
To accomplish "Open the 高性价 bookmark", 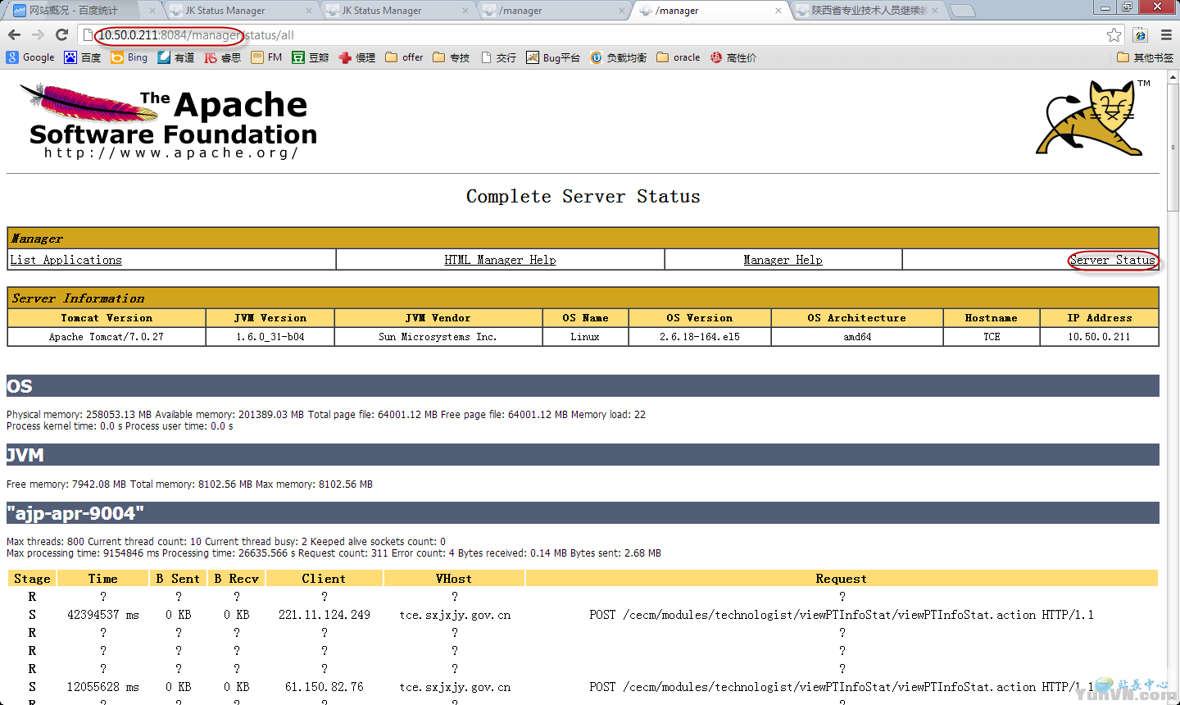I will (733, 57).
